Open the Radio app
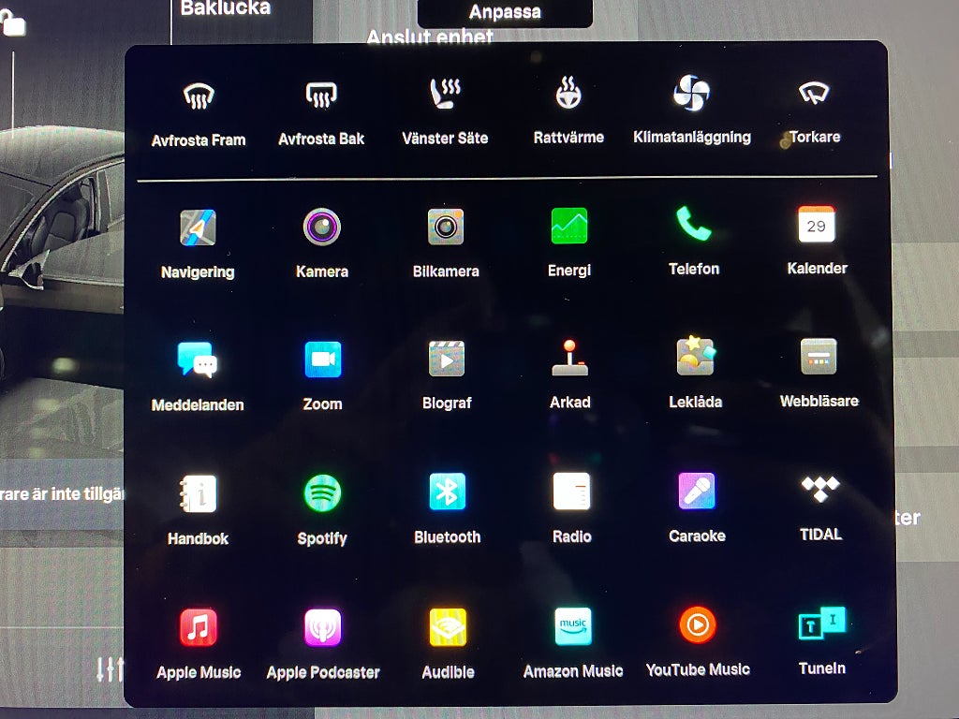This screenshot has height=719, width=959. point(572,491)
